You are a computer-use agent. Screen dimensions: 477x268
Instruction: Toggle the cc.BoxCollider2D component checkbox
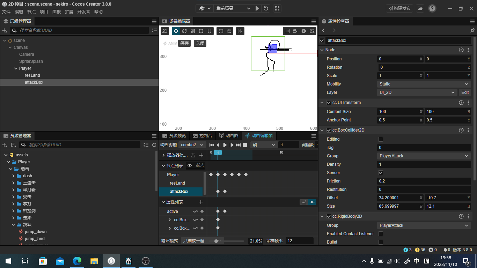(x=329, y=130)
